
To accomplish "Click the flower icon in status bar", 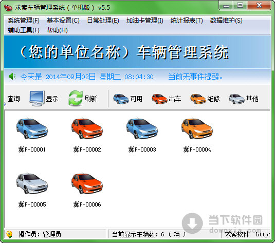I will [9, 234].
